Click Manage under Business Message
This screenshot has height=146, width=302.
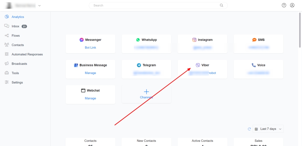tap(91, 73)
